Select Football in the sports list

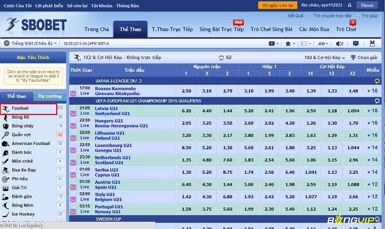pyautogui.click(x=20, y=108)
